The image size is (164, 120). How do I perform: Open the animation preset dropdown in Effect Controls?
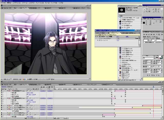tap(126, 39)
